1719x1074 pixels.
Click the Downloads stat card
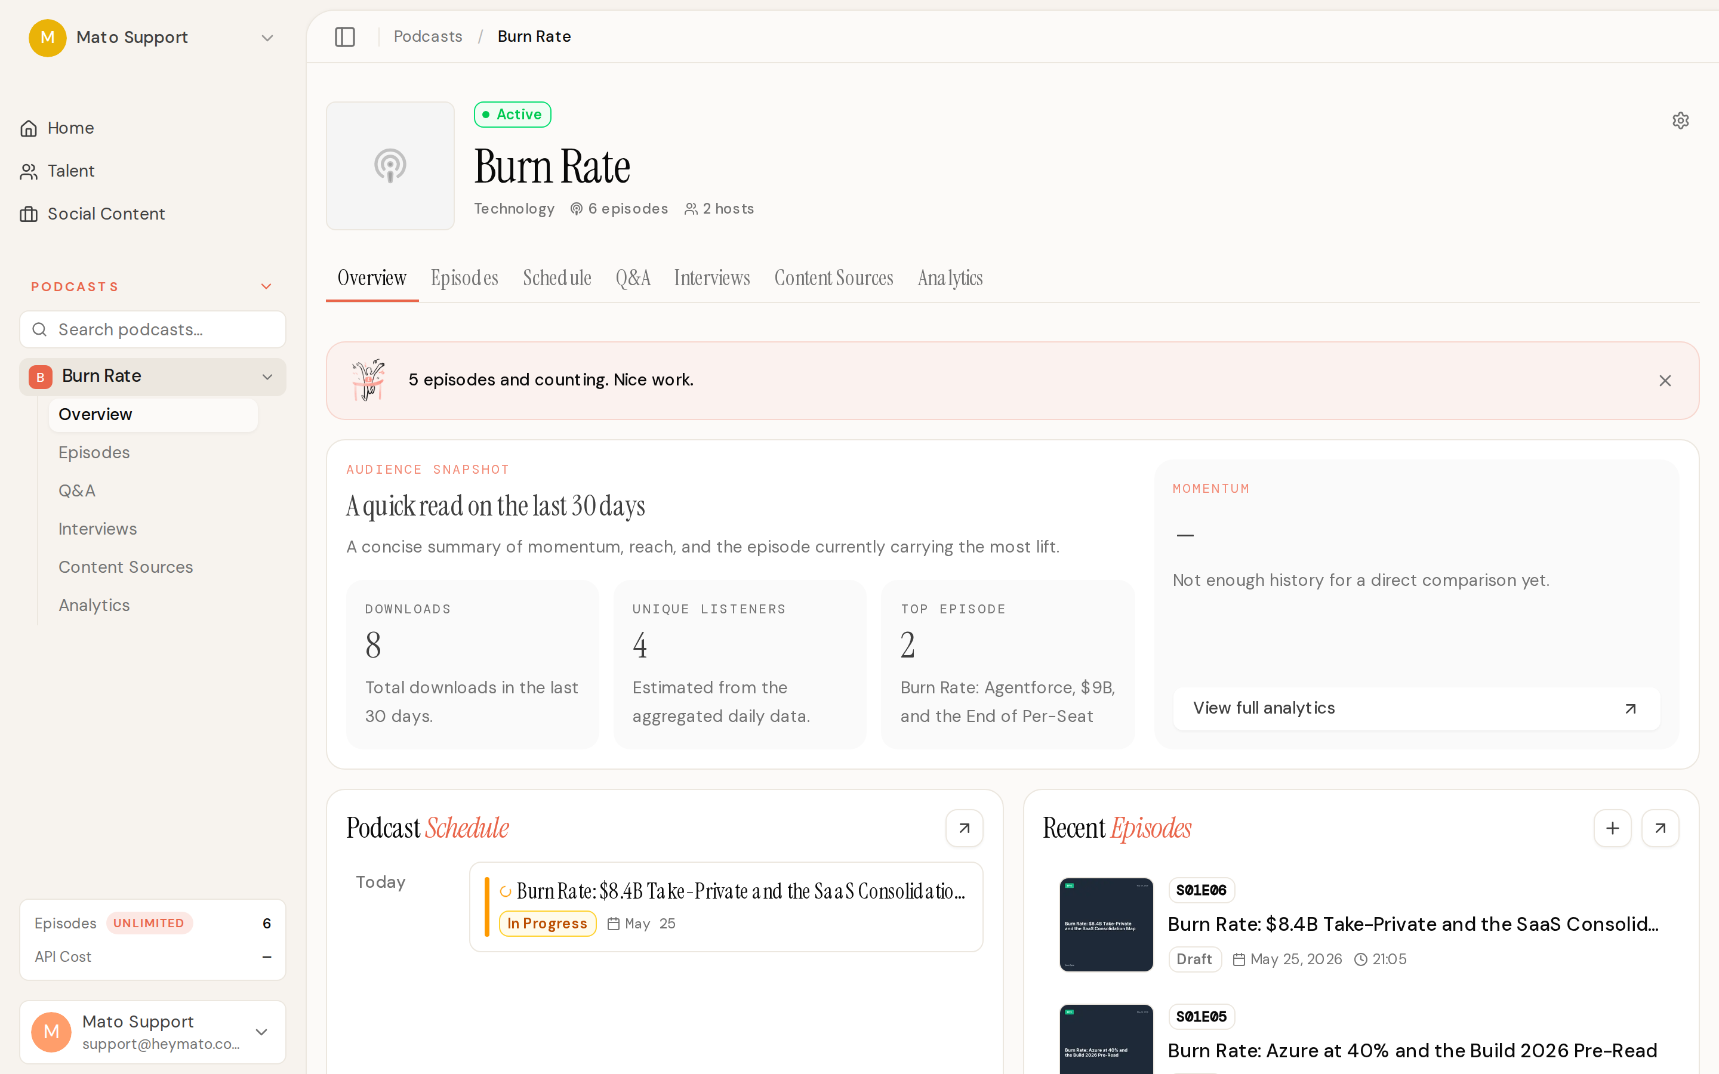(472, 664)
